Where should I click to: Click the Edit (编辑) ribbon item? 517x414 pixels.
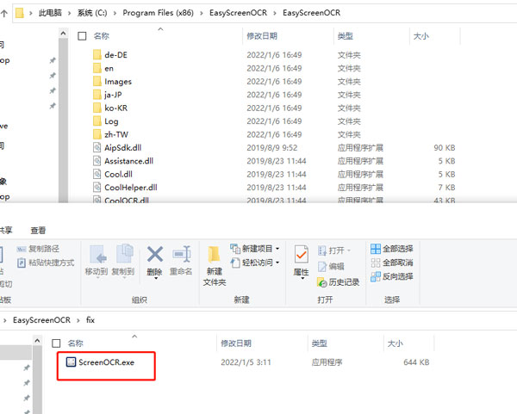[331, 266]
